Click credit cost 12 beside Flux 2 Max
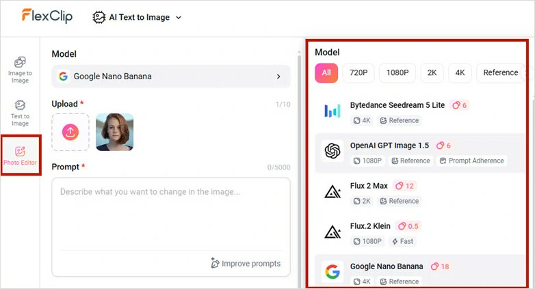 (x=404, y=186)
